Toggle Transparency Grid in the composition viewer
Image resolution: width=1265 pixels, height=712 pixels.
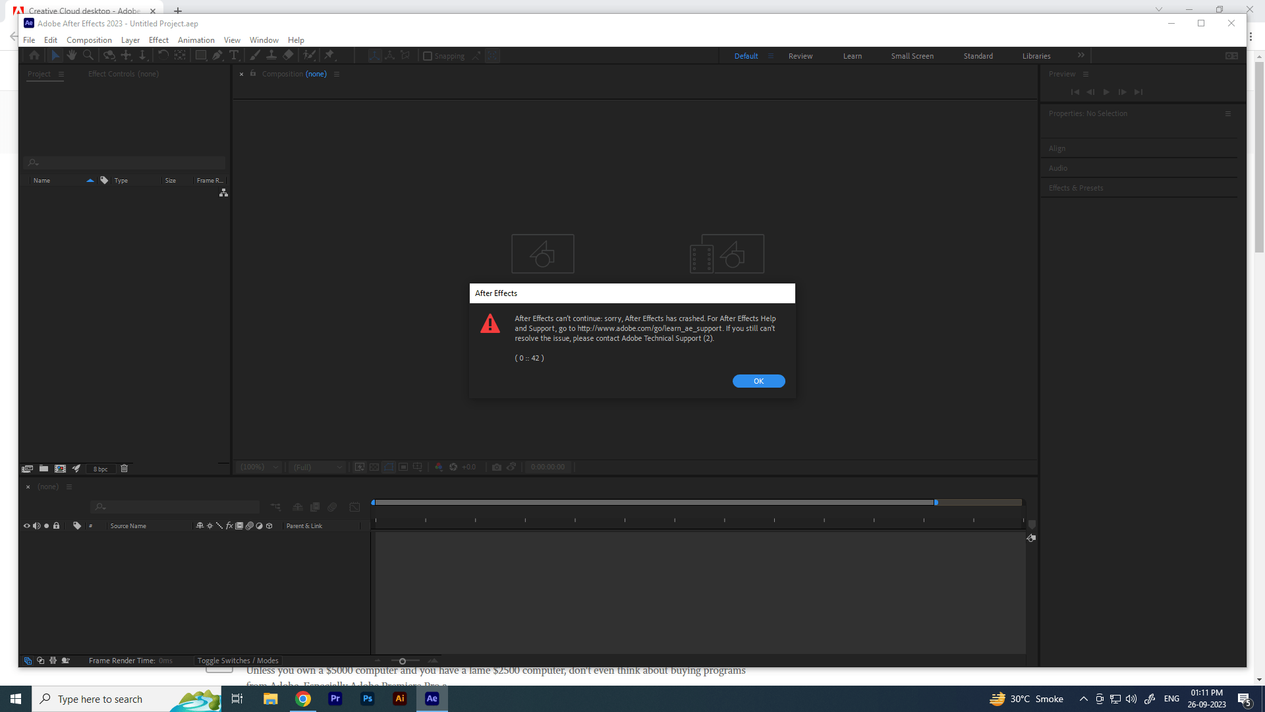pos(374,467)
